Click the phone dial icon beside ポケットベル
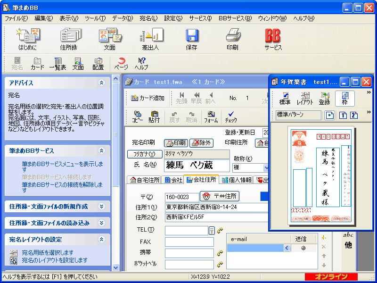The width and height of the screenshot is (377, 283). coord(220,265)
